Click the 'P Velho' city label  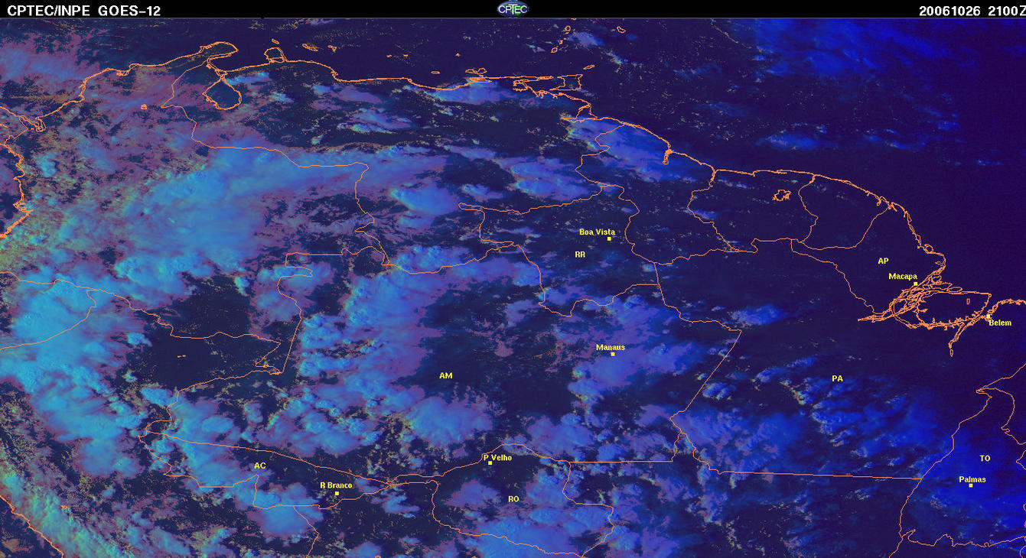click(497, 457)
